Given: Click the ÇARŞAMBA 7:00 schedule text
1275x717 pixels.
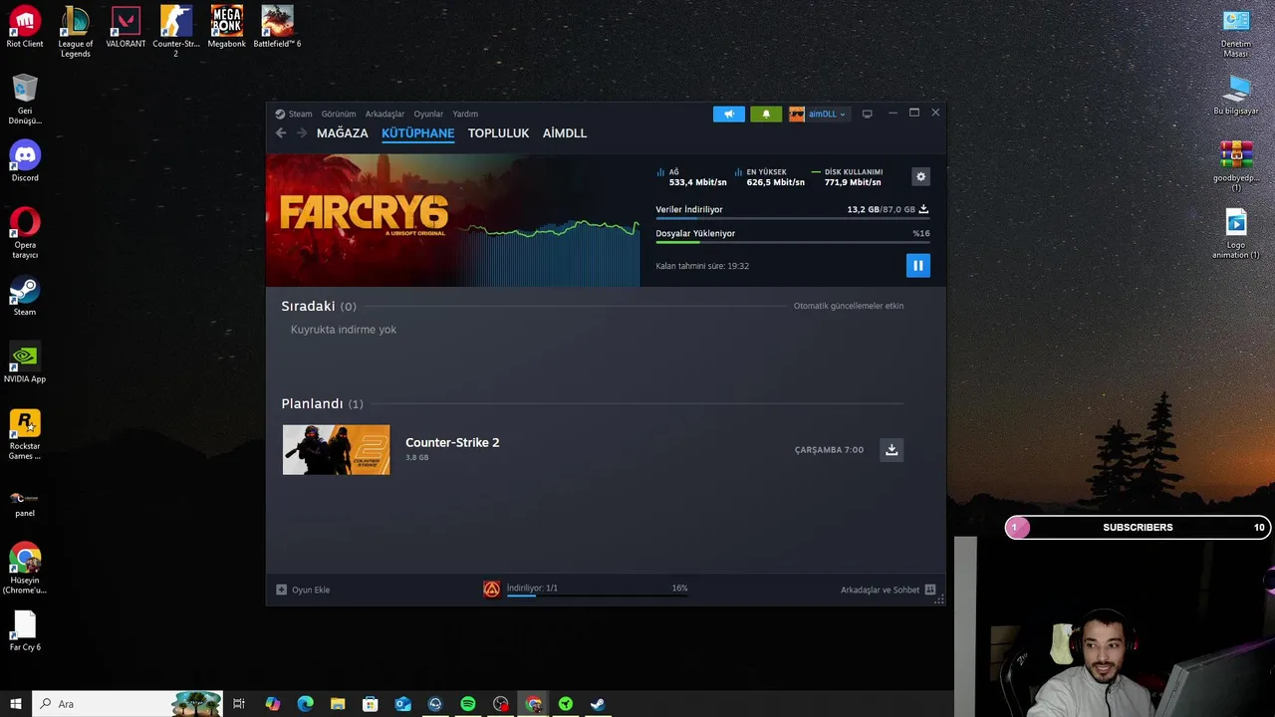Looking at the screenshot, I should [829, 450].
